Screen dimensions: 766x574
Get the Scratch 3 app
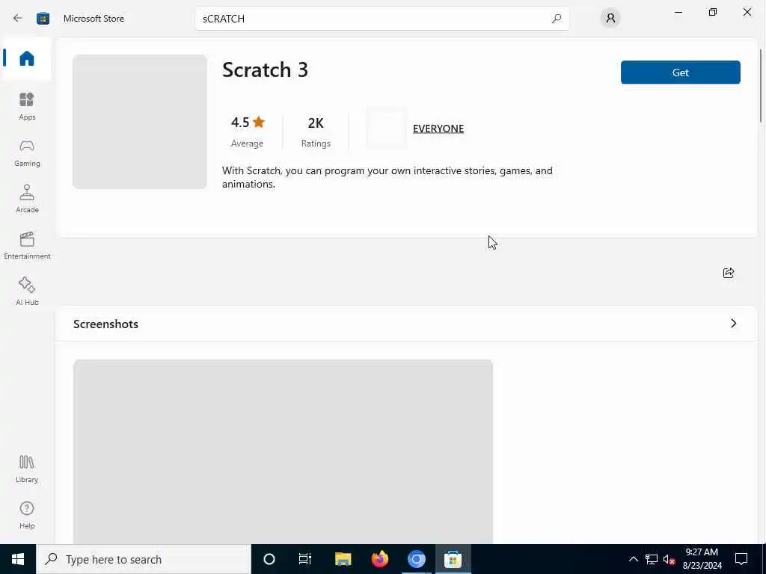[680, 72]
